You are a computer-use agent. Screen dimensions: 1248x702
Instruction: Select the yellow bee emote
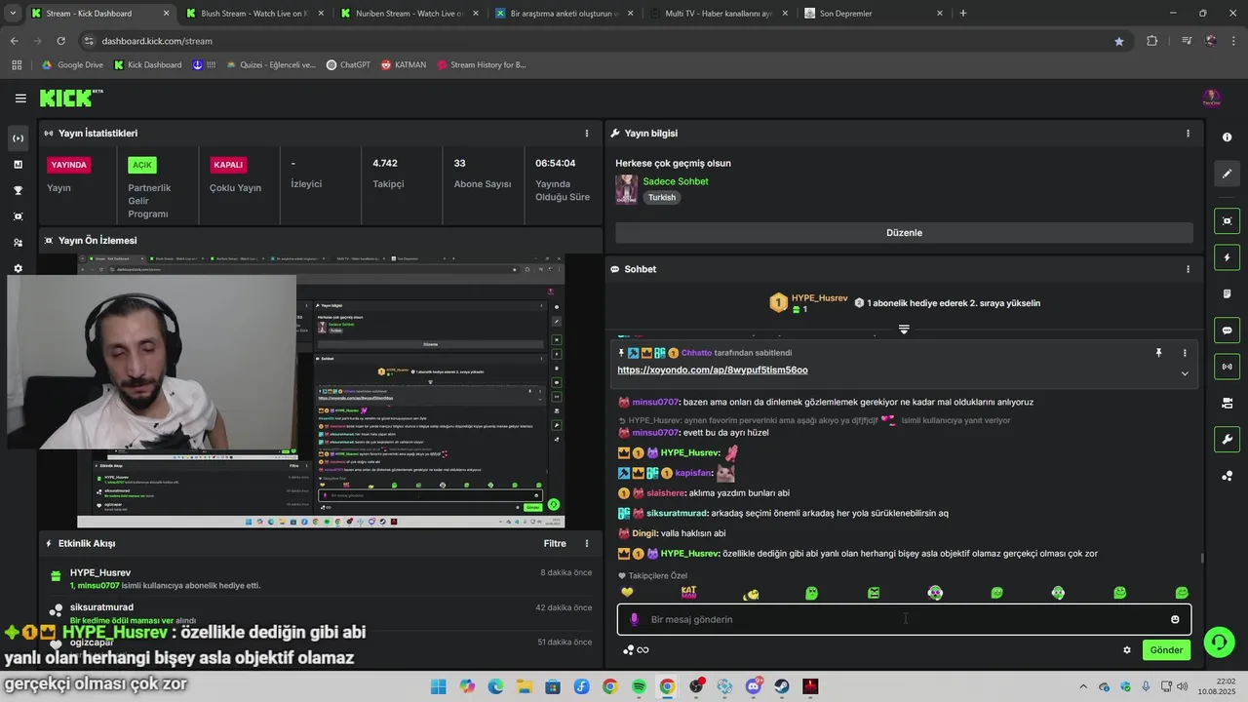750,593
